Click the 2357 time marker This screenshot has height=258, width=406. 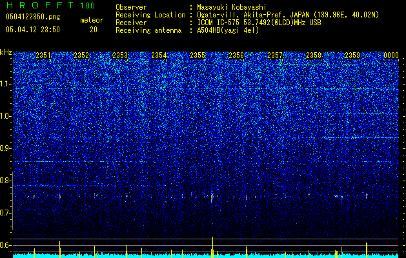pos(275,55)
